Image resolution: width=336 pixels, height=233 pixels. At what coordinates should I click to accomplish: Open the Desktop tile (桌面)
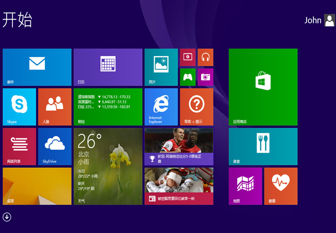click(x=37, y=186)
